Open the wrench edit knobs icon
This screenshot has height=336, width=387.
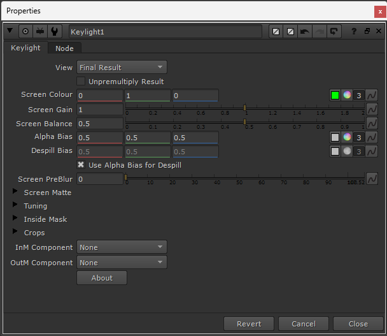55,31
